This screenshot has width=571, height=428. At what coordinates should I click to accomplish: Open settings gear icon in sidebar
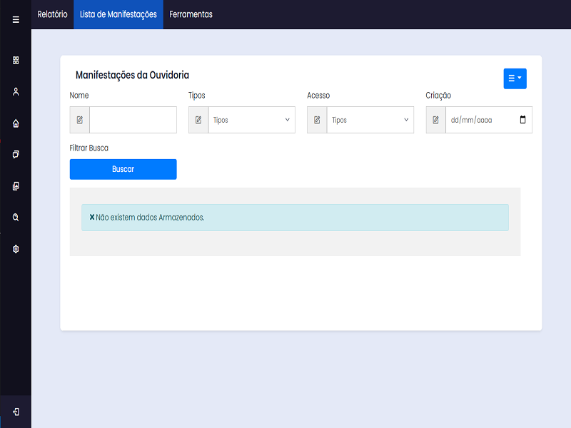tap(16, 249)
